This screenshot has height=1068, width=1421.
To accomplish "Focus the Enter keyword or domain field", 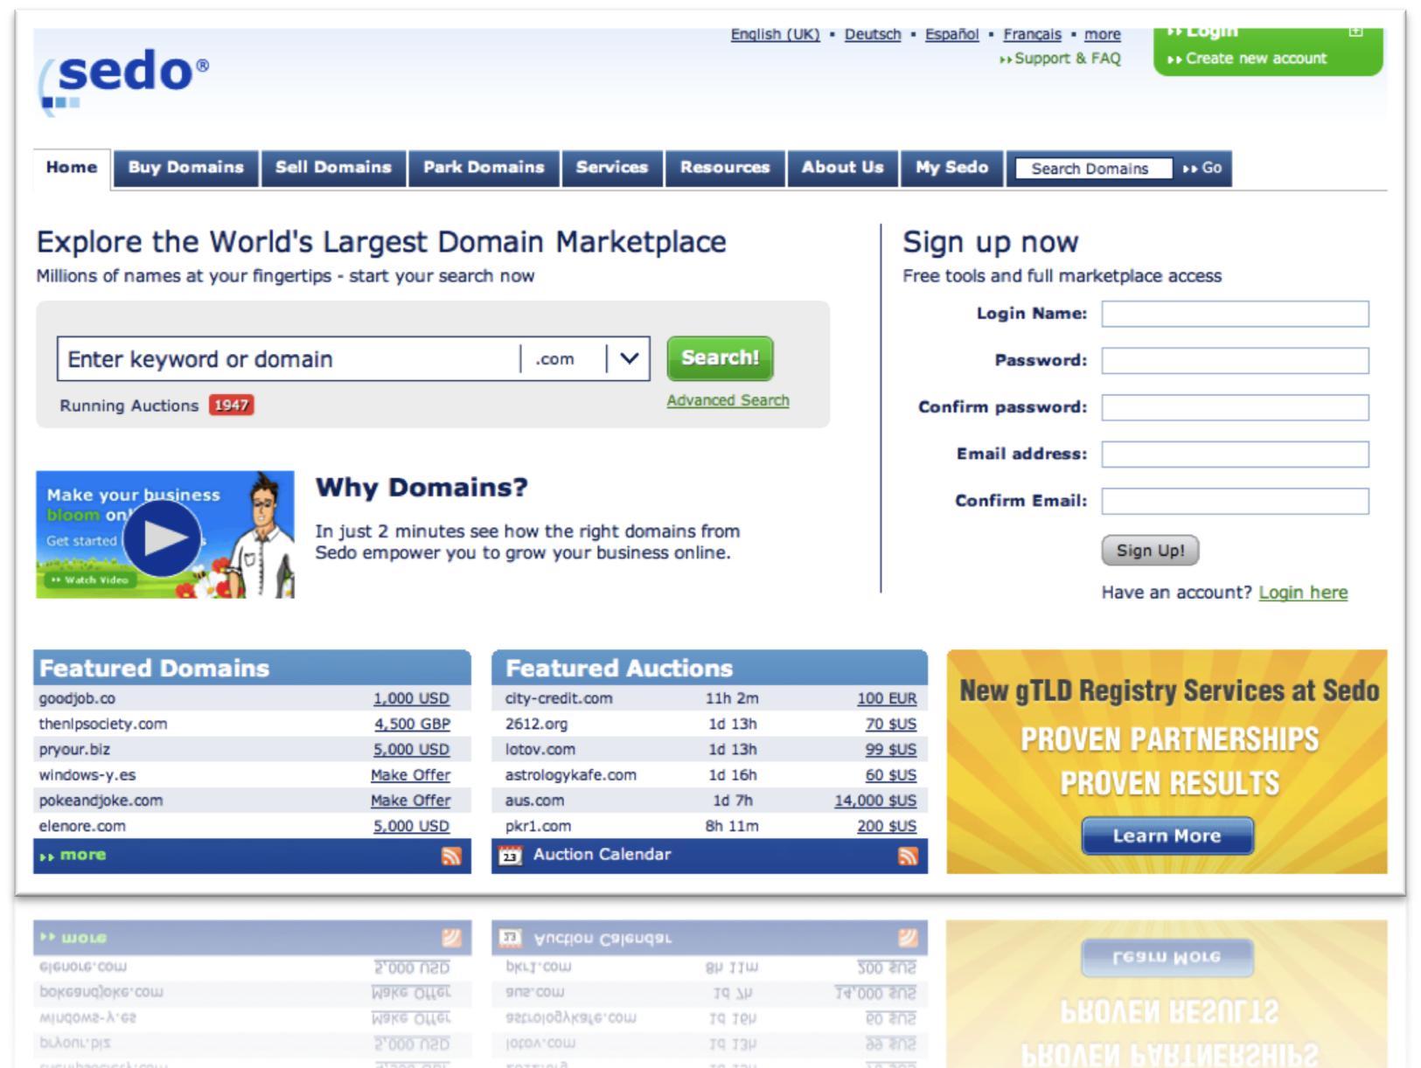I will pyautogui.click(x=289, y=358).
